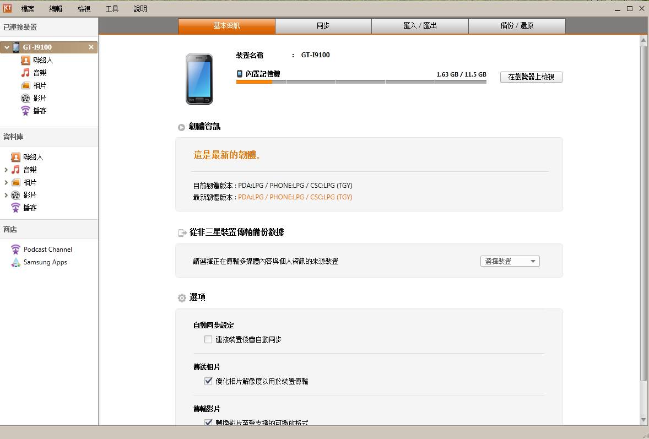Click the scrollbar up arrow
649x439 pixels.
tap(643, 40)
